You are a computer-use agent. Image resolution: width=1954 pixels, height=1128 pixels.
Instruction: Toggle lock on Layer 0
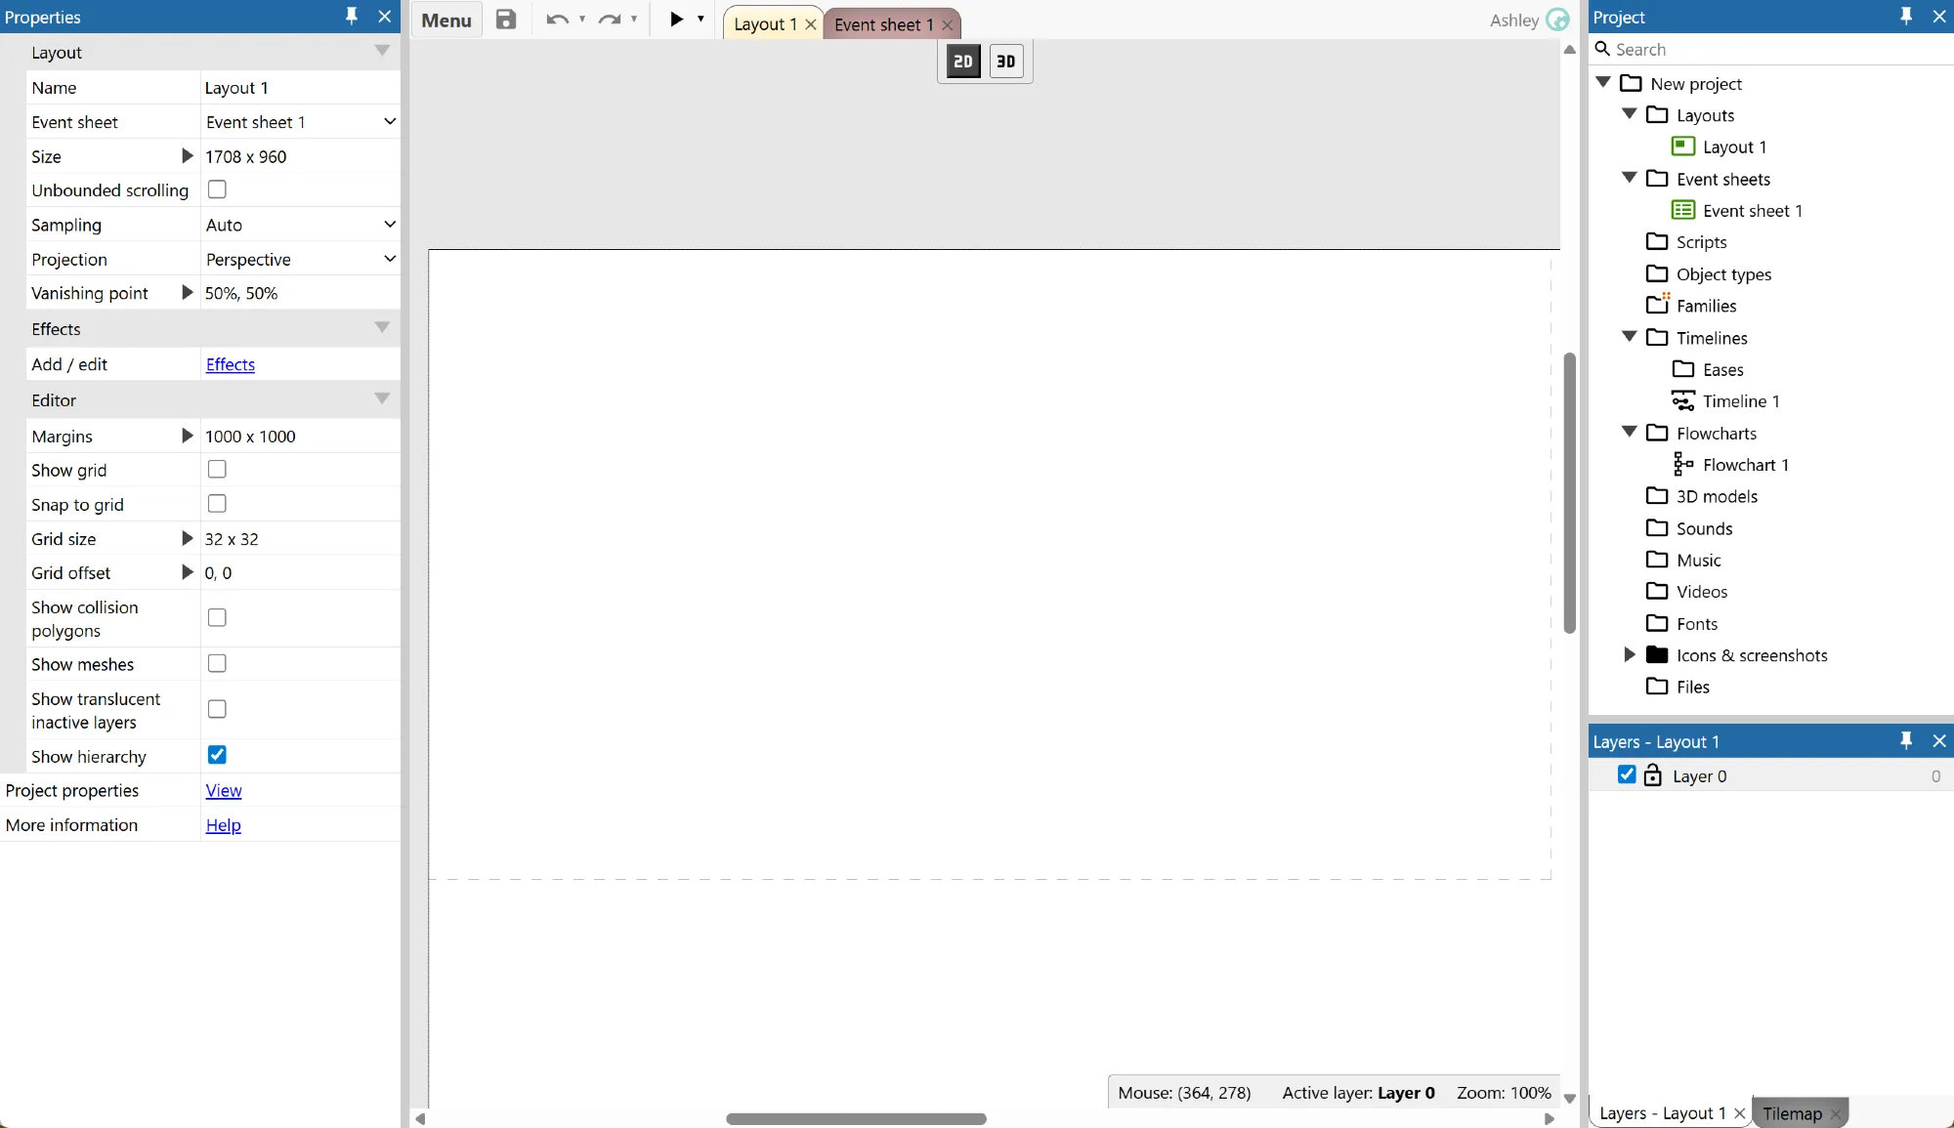pos(1652,775)
